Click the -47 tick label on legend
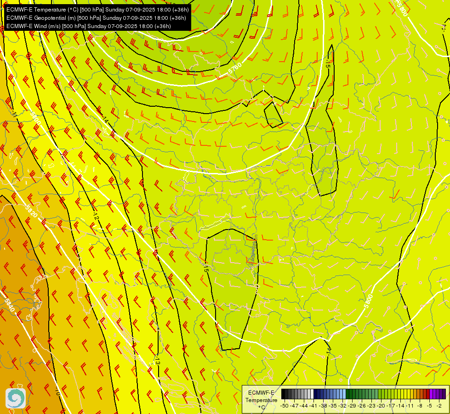This screenshot has width=450, height=414. point(294,406)
